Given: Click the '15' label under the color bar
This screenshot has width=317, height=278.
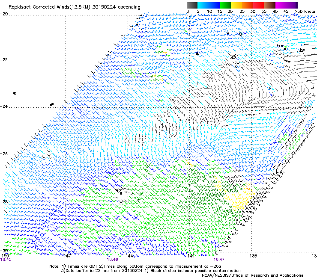Looking at the screenshot, I should click(x=220, y=11).
